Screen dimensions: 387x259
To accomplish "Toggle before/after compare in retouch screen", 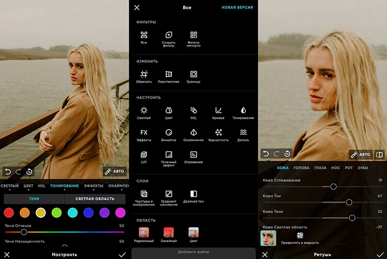I will [379, 154].
